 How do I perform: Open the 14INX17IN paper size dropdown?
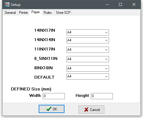coord(88,32)
